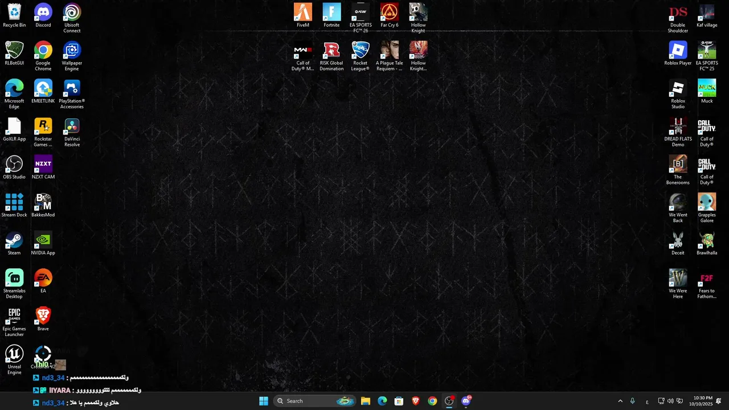The image size is (729, 410).
Task: Open A Plague Tale Requiem shortcut
Action: [x=390, y=56]
